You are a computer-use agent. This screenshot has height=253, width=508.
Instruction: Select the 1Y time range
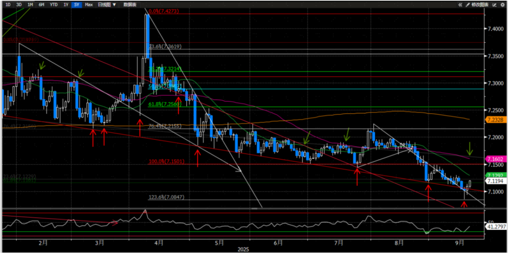coord(66,5)
